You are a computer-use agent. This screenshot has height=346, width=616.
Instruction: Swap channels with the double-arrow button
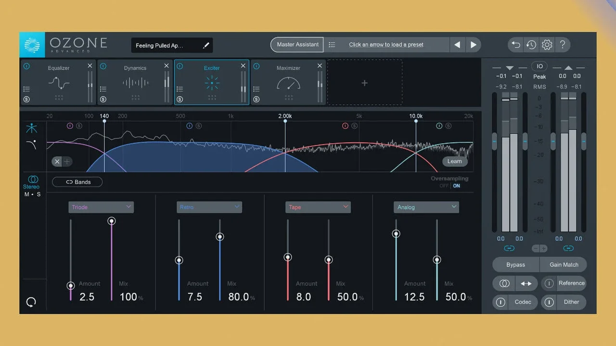tap(526, 284)
